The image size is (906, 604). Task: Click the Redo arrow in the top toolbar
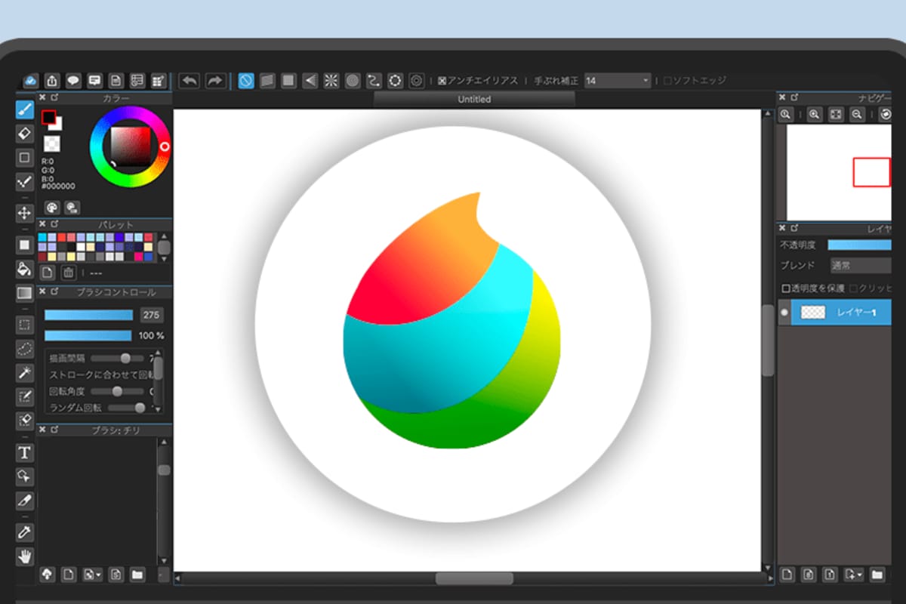coord(215,81)
